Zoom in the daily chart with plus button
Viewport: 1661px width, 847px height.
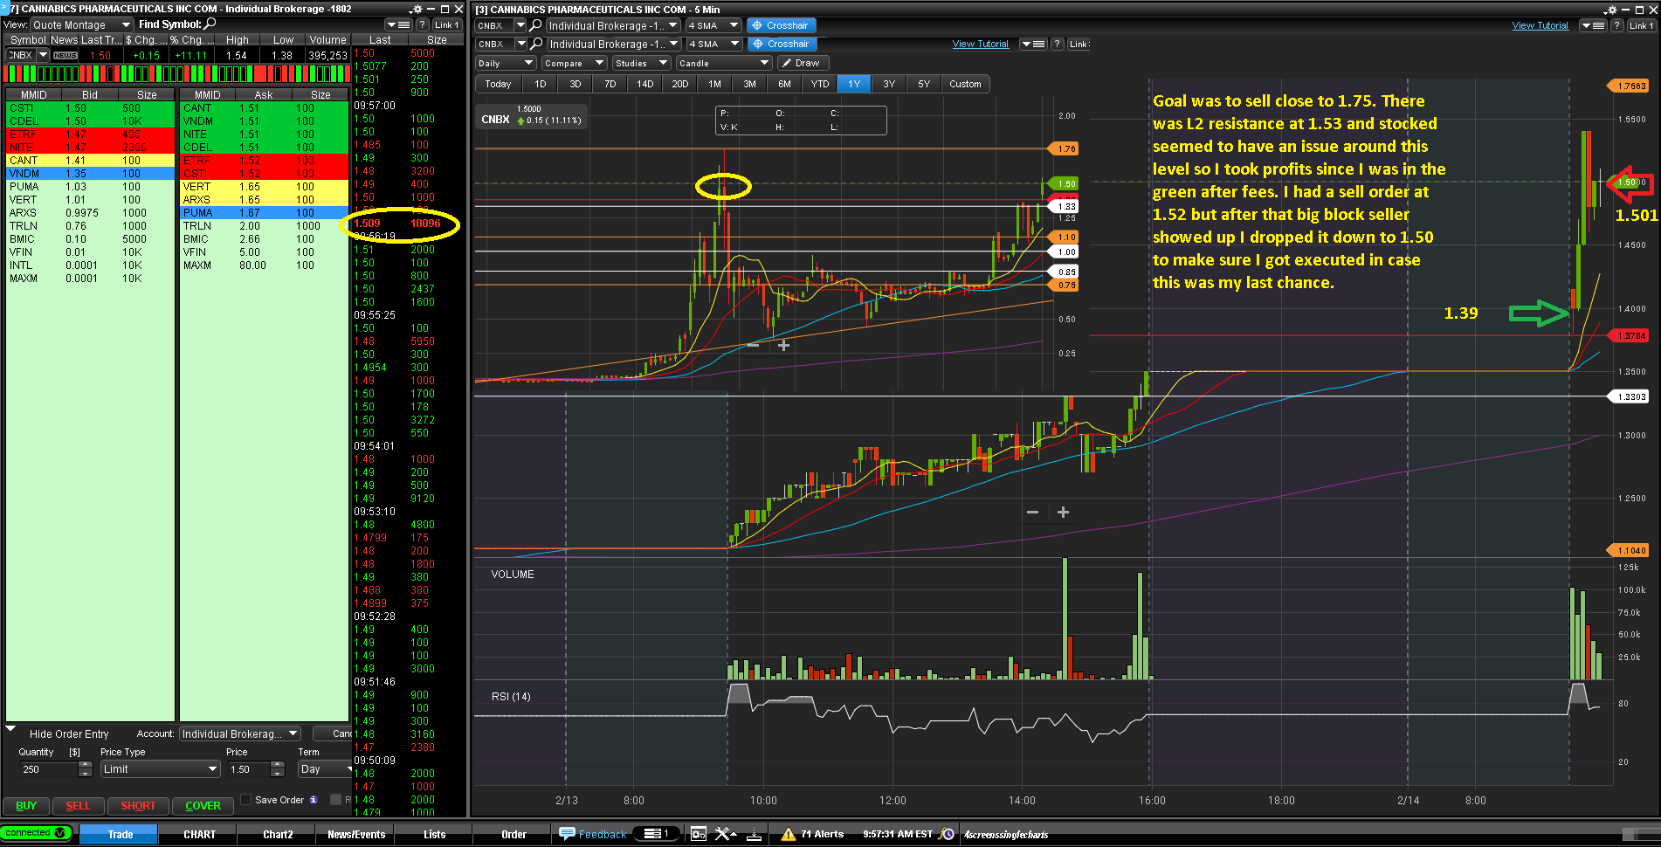(783, 345)
